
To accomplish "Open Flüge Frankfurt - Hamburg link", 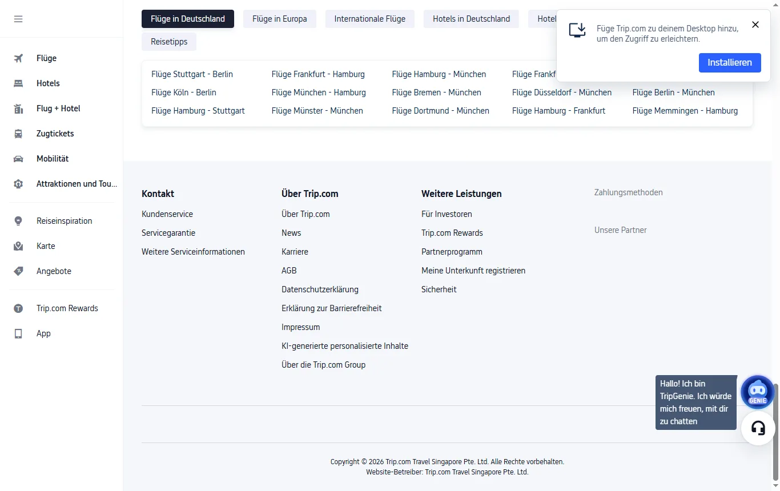I will pyautogui.click(x=318, y=74).
